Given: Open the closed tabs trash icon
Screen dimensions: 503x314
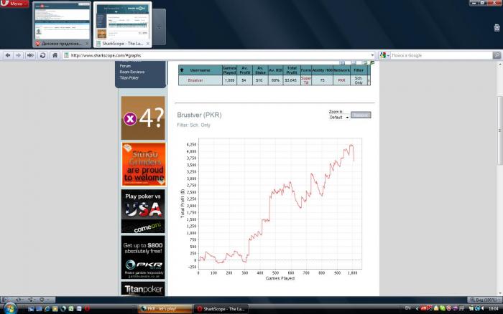Looking at the screenshot, I should pos(497,28).
